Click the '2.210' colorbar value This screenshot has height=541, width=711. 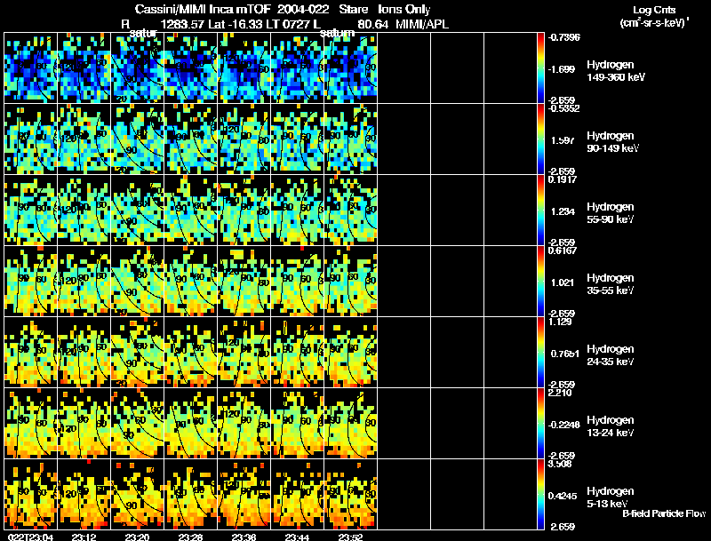tap(561, 393)
